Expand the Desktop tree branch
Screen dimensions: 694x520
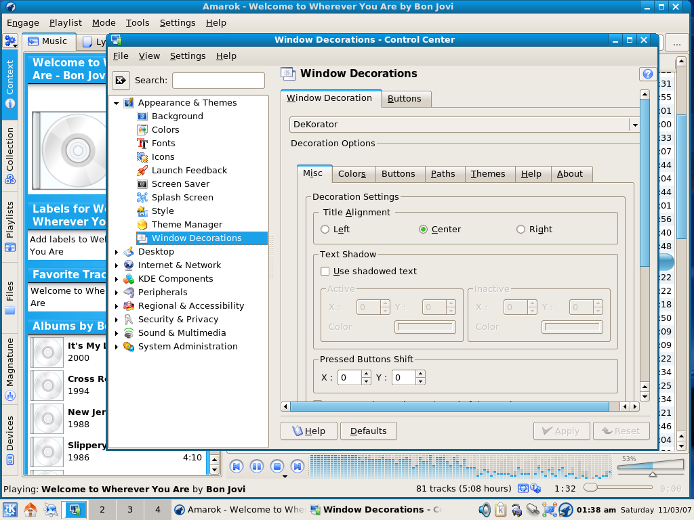pos(117,252)
